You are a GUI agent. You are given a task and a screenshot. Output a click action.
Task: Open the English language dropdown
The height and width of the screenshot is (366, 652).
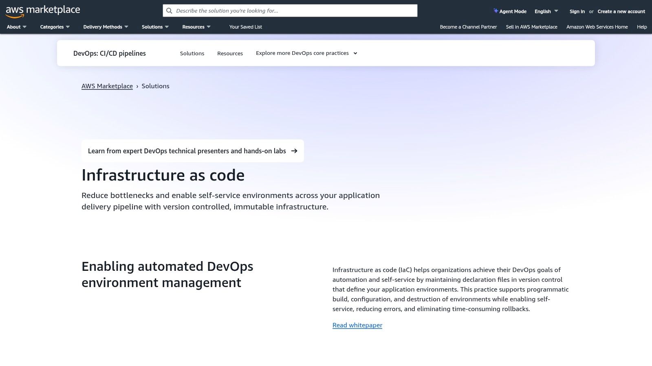coord(546,11)
